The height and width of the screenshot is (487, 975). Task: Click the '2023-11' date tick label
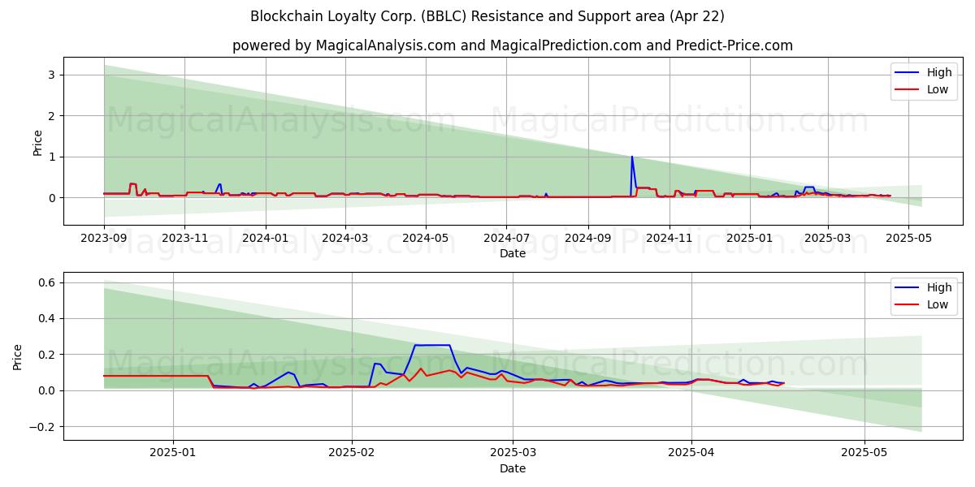pyautogui.click(x=184, y=239)
